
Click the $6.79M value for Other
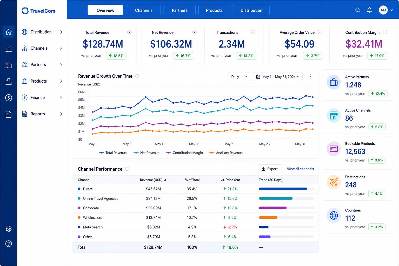[x=154, y=237]
